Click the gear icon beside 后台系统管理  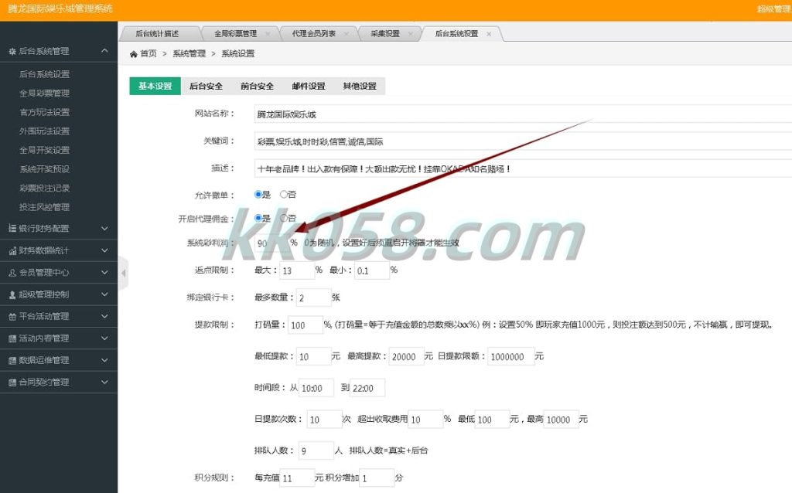pos(12,51)
